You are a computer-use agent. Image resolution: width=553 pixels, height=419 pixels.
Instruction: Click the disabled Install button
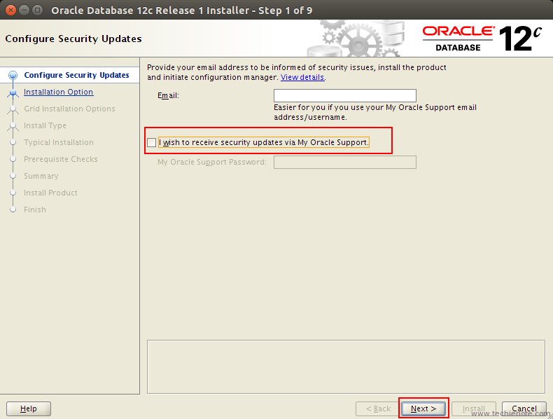point(474,408)
